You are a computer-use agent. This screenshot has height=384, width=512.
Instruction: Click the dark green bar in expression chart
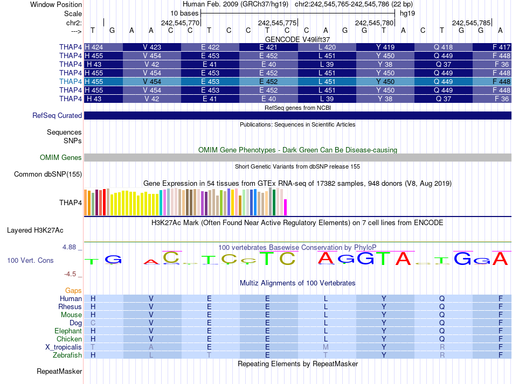[x=274, y=203]
